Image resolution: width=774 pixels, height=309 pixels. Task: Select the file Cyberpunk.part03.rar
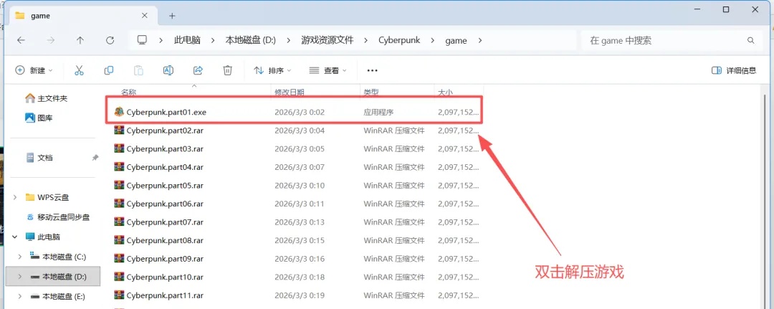165,148
